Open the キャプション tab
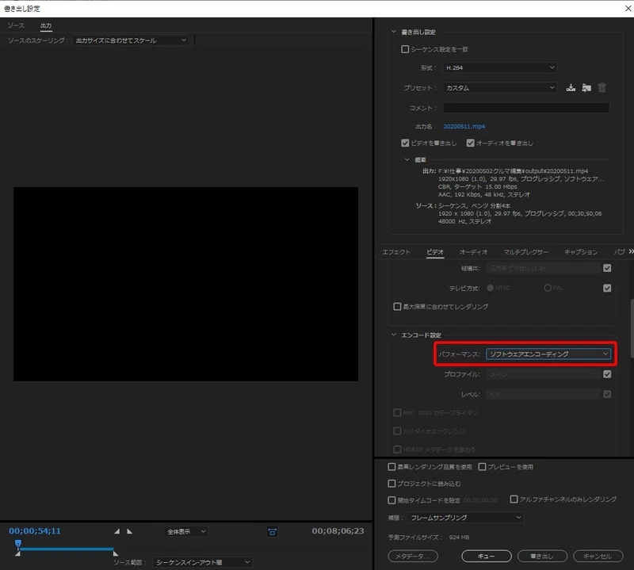Image resolution: width=634 pixels, height=570 pixels. [581, 252]
